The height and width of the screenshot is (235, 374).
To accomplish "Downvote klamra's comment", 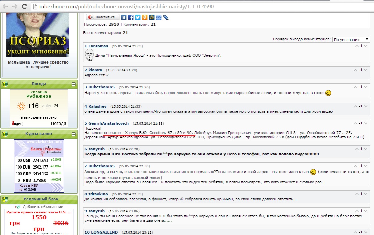I will coord(366,70).
